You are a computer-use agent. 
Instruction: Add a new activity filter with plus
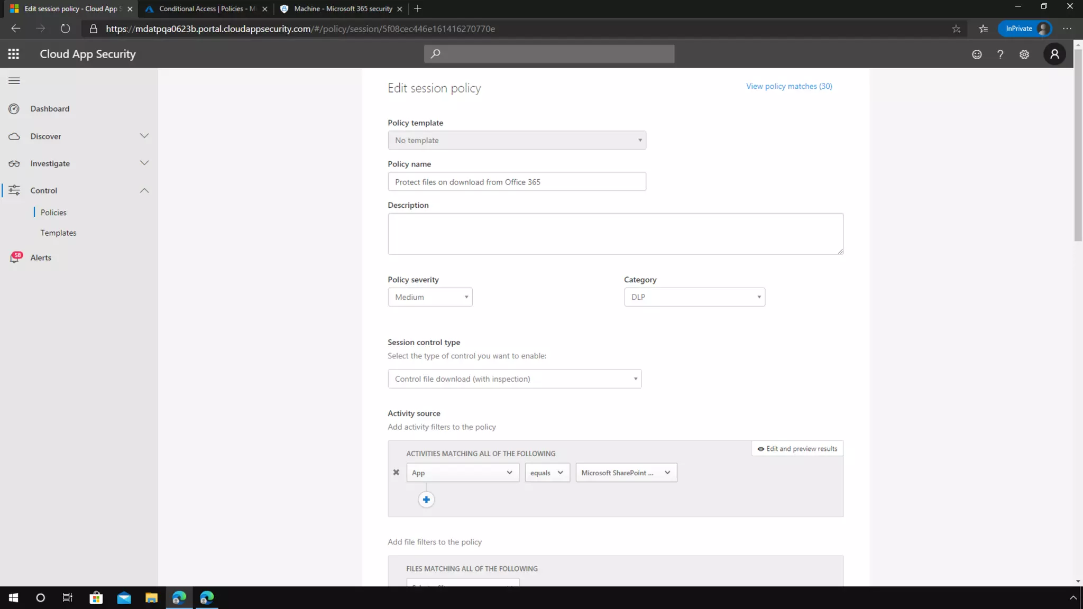426,500
